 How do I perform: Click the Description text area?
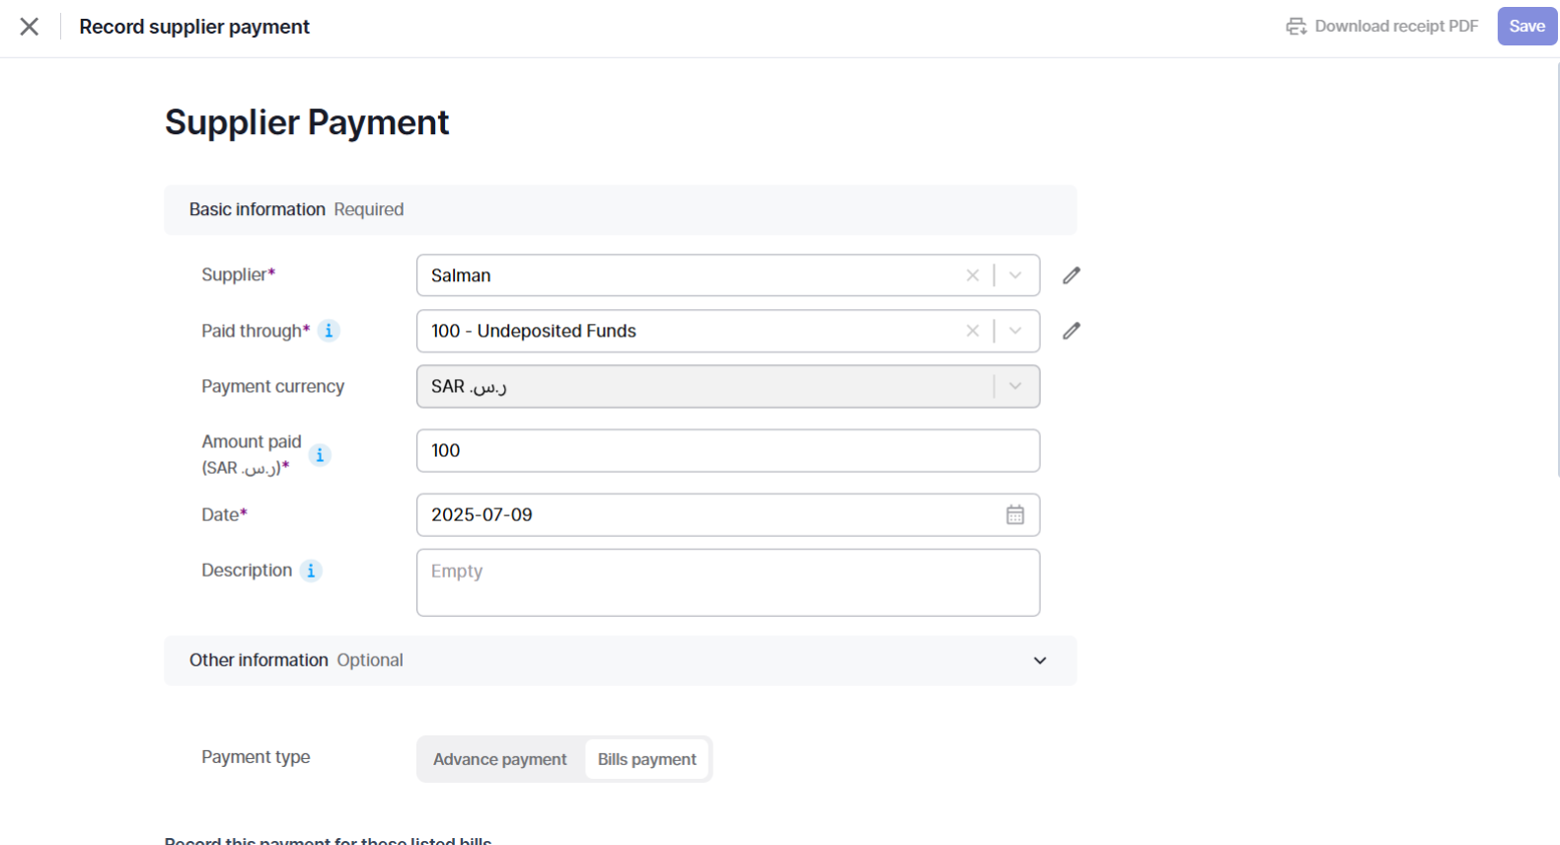728,582
